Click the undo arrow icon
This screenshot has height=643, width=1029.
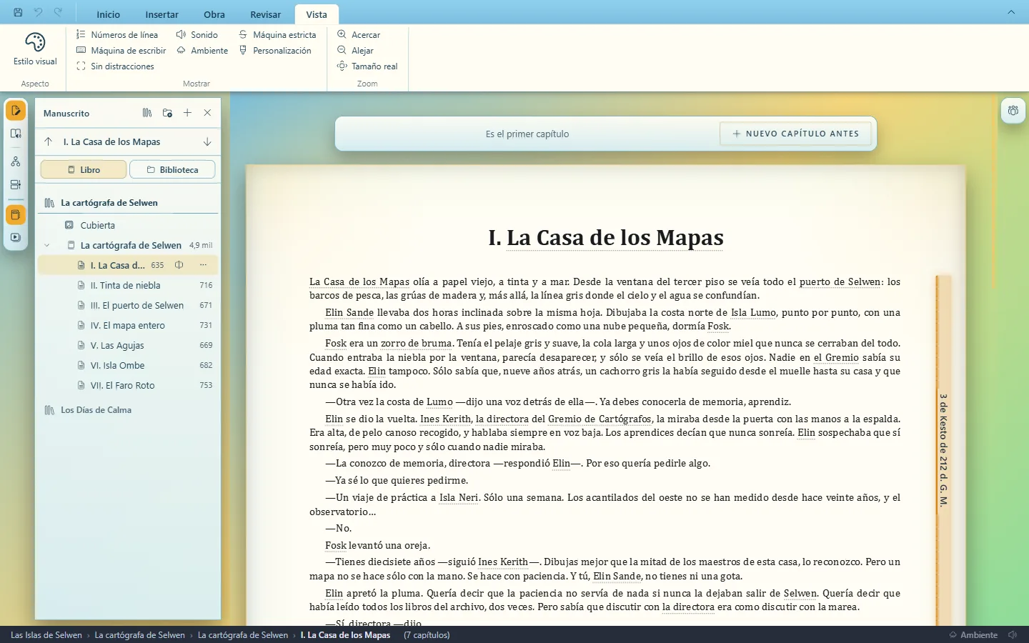pos(39,12)
